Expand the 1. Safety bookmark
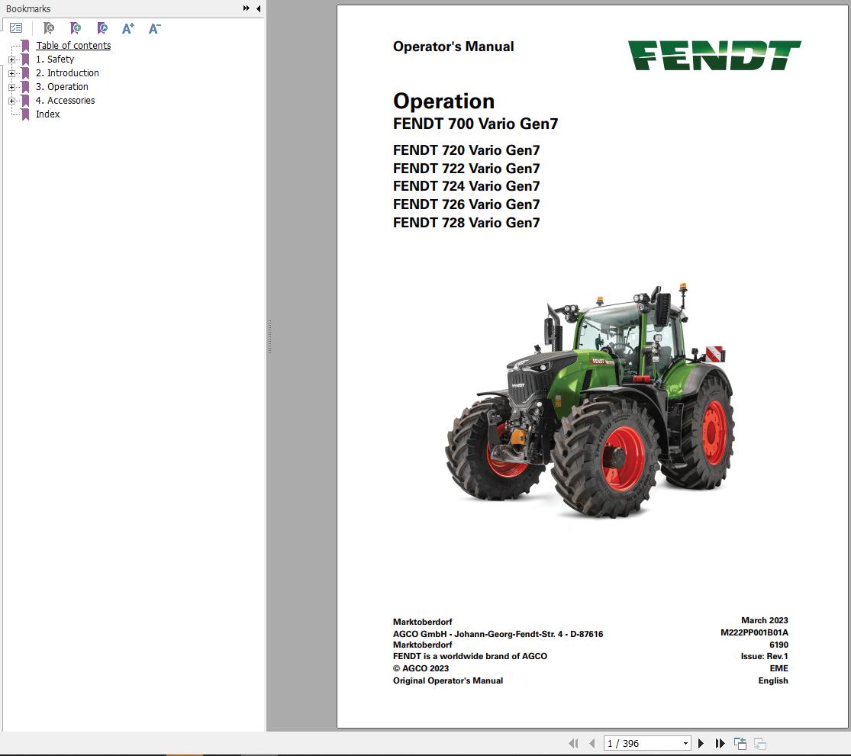This screenshot has width=851, height=756. 12,60
